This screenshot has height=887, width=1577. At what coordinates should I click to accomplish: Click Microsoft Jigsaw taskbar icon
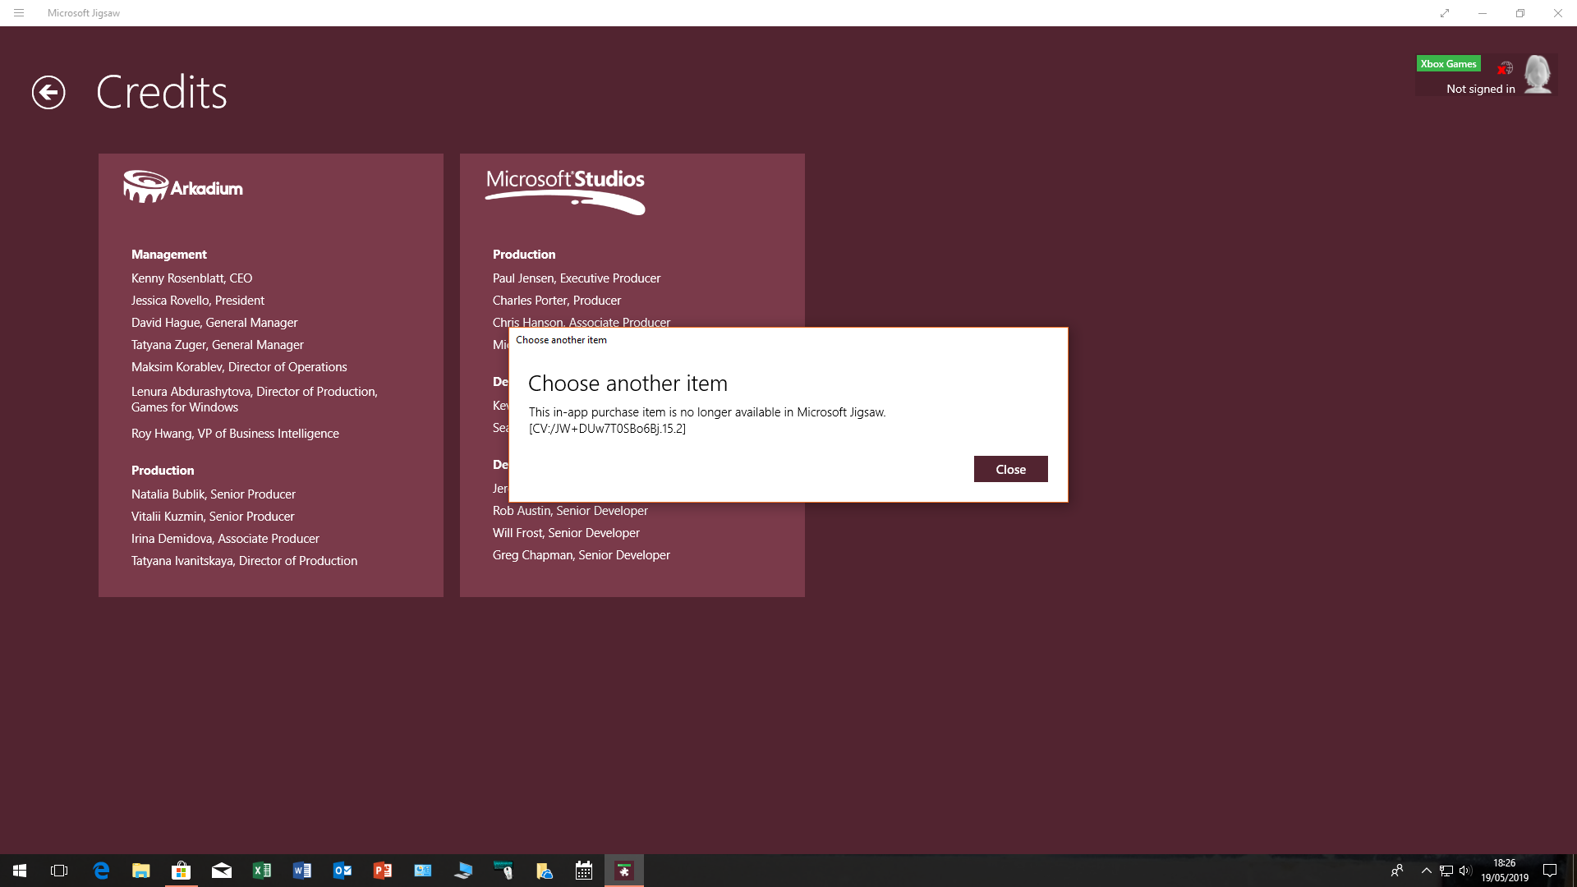[624, 871]
